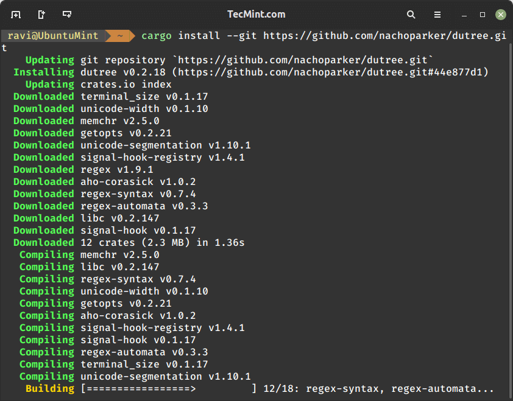
Task: Click Compiling regex-automata v0.3.3 line
Action: (113, 352)
